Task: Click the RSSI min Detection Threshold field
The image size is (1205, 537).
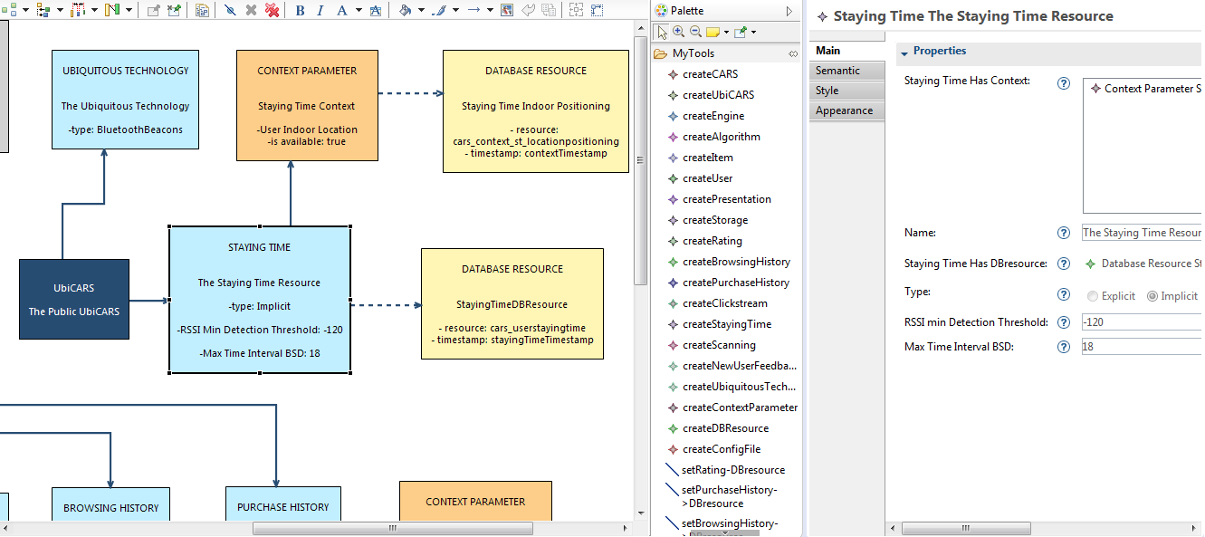Action: click(x=1142, y=322)
